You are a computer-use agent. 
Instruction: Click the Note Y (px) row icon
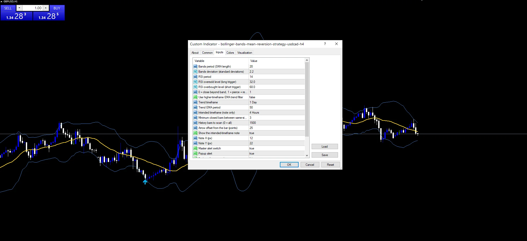coord(195,143)
